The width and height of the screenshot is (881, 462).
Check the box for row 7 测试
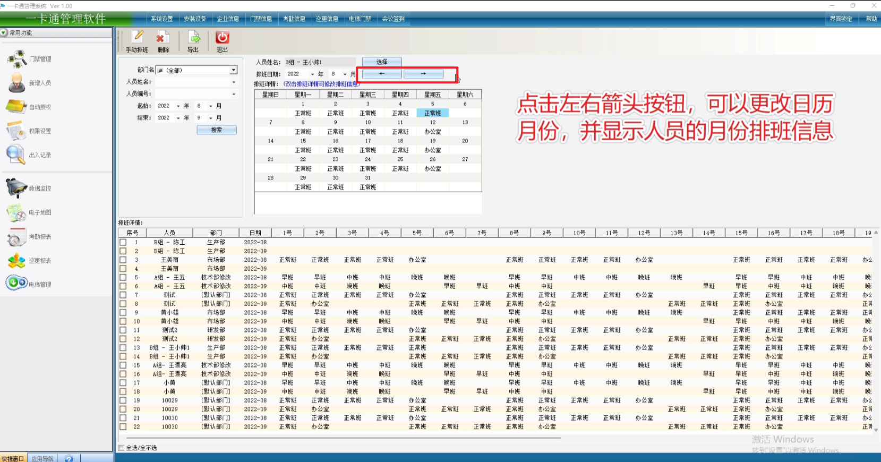pyautogui.click(x=123, y=295)
